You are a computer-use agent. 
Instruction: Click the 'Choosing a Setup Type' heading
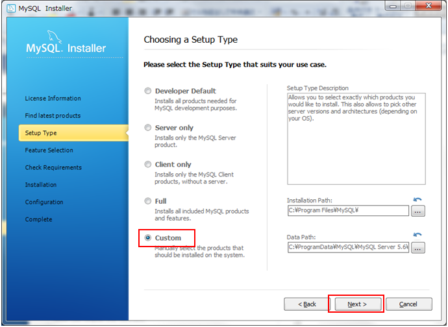[x=191, y=40]
